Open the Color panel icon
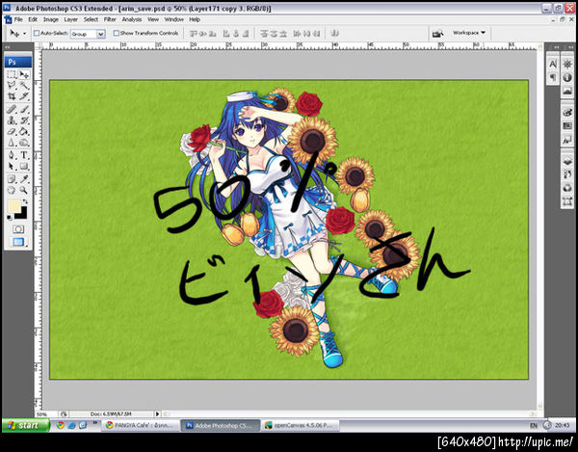The width and height of the screenshot is (578, 452). 567,113
